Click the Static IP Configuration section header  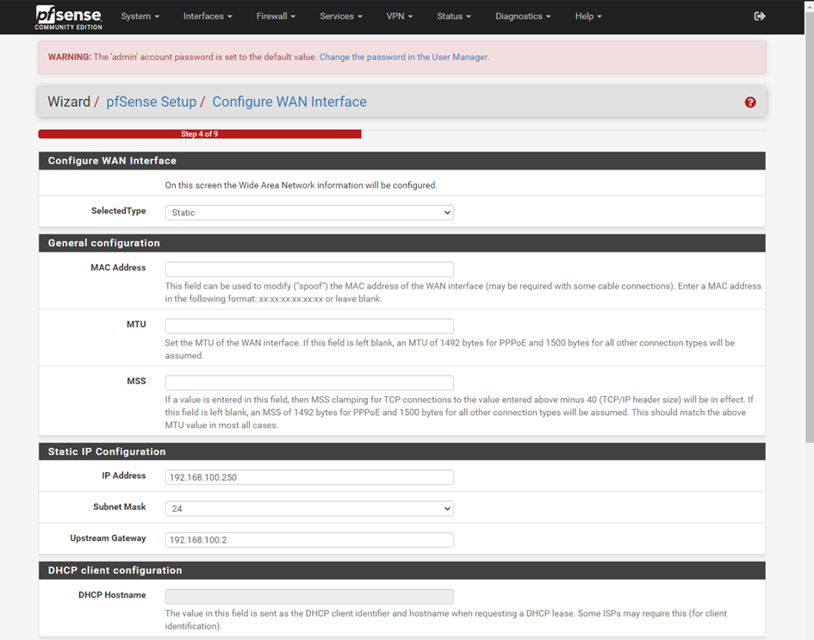(401, 451)
